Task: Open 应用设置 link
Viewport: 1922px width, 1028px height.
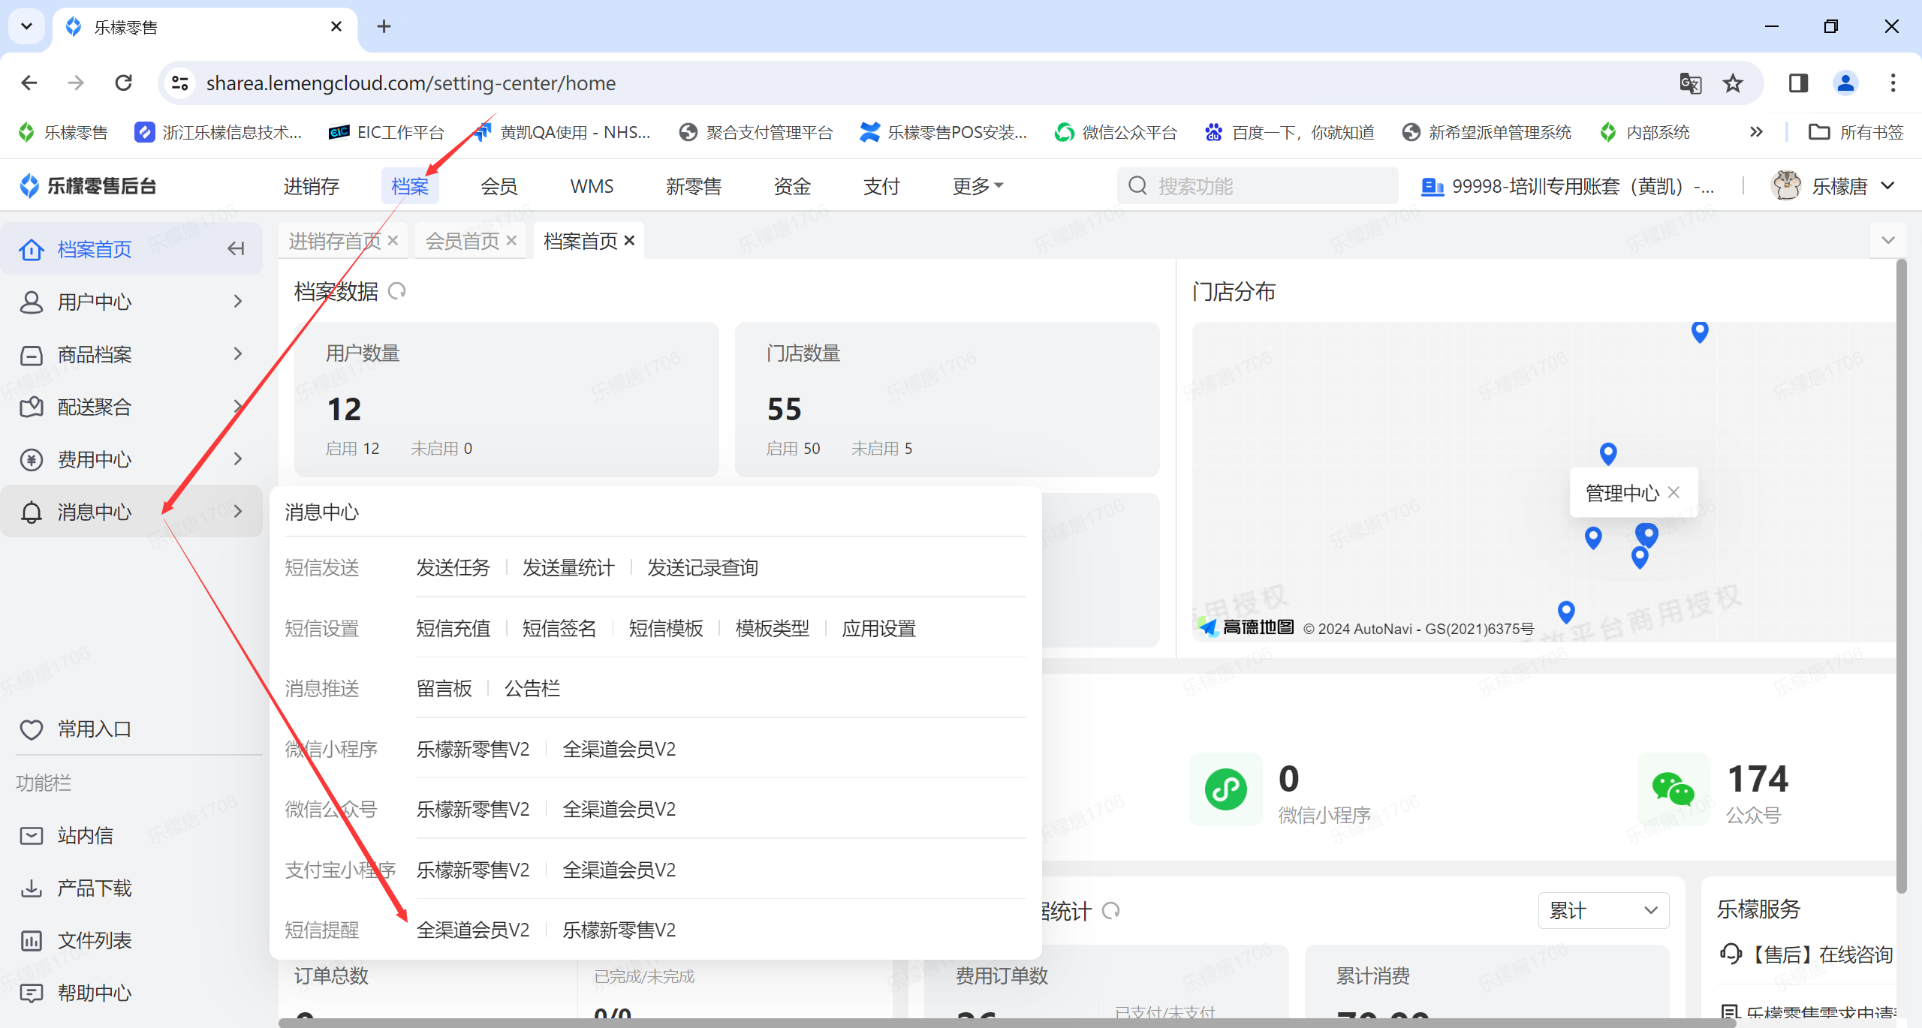Action: tap(878, 629)
